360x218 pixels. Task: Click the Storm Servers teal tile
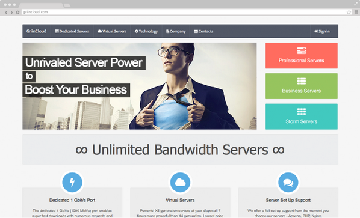[302, 117]
